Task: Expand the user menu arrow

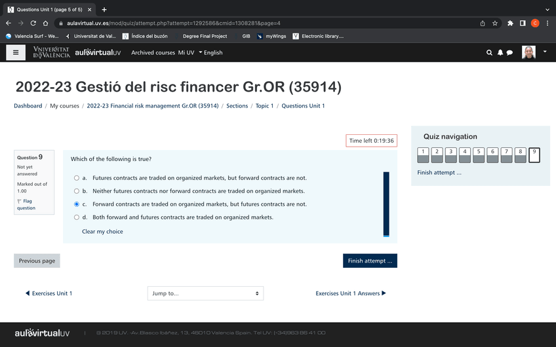Action: (x=545, y=52)
